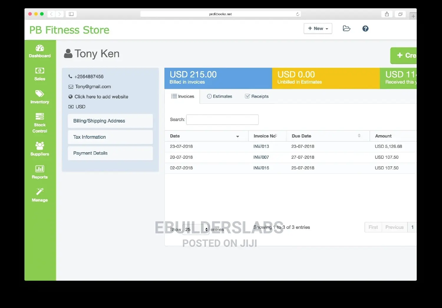Expand Billing/Shipping Address panel
Screen dimensions: 442x308
[110, 121]
